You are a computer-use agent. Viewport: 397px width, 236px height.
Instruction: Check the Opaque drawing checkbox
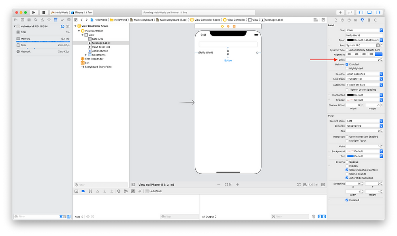(347, 162)
